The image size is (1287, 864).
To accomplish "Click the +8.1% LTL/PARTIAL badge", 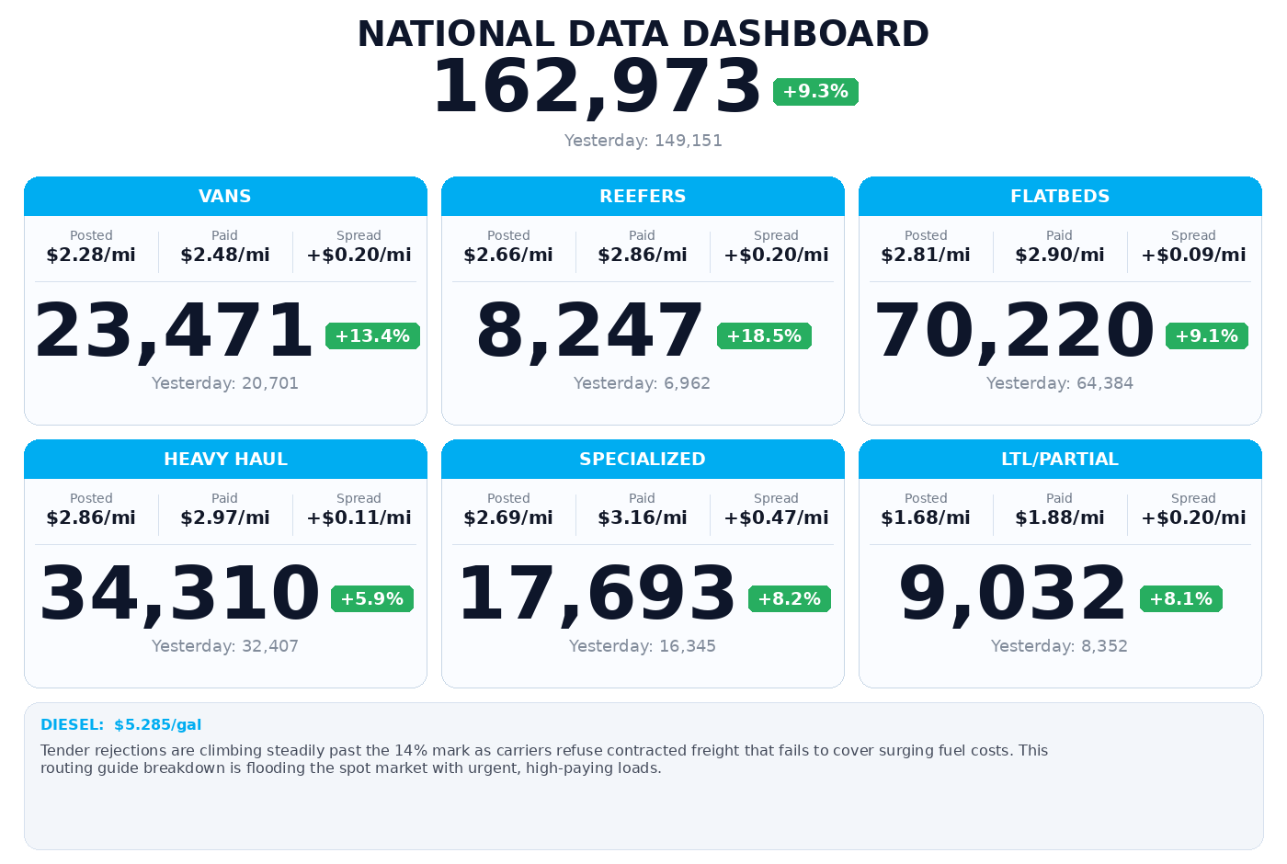I will [x=1180, y=598].
